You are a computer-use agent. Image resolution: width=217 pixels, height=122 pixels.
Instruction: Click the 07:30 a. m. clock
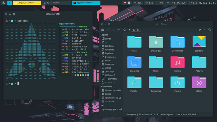[207, 3]
